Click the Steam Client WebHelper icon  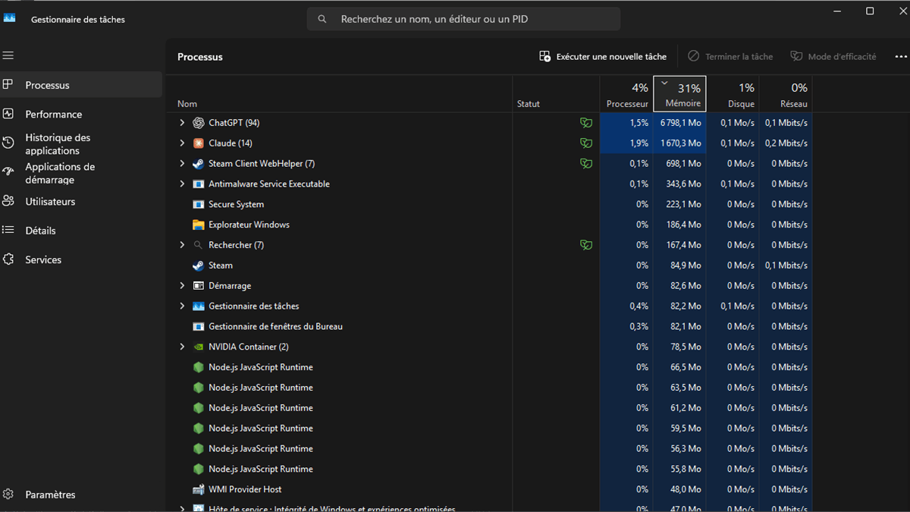(x=199, y=164)
